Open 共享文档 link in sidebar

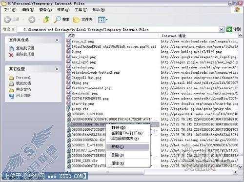pos(23,89)
